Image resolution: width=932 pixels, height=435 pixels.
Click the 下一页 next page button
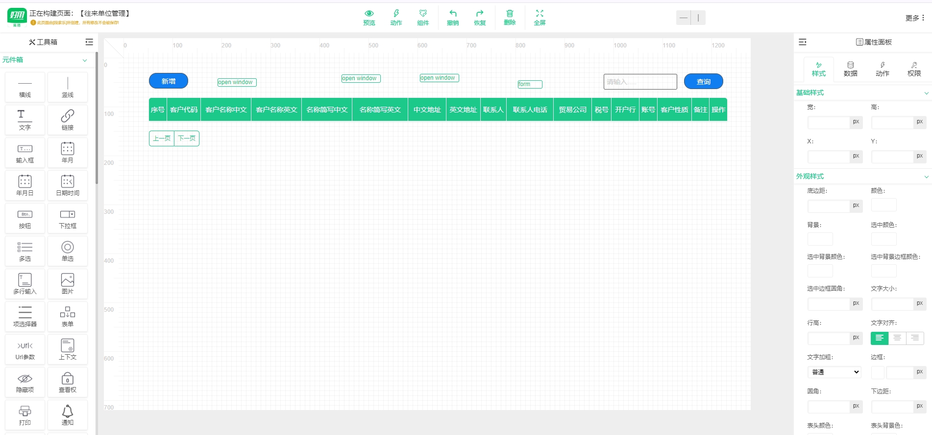(187, 138)
